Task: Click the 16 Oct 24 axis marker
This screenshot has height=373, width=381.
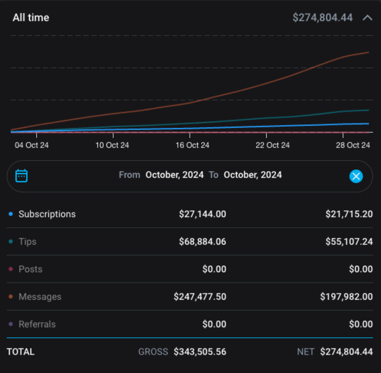Action: click(192, 145)
